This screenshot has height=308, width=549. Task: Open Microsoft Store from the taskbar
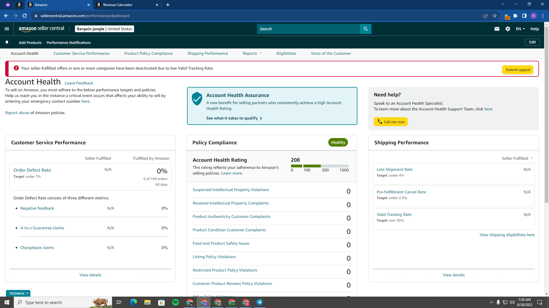[x=162, y=302]
